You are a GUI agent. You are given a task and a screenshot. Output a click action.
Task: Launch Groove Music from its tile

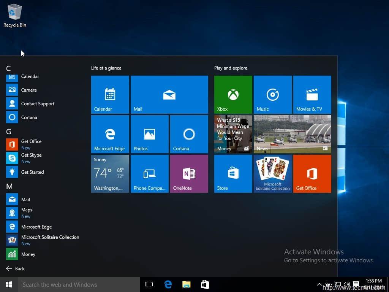272,94
